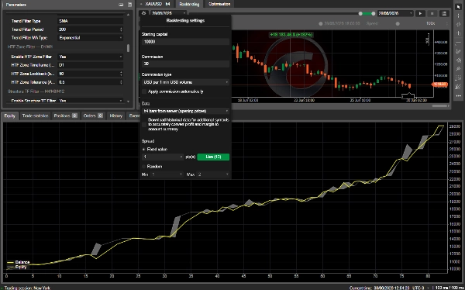Viewport: 465px width, 290px height.
Task: Tick Apply commission automatically checkbox
Action: coord(144,91)
